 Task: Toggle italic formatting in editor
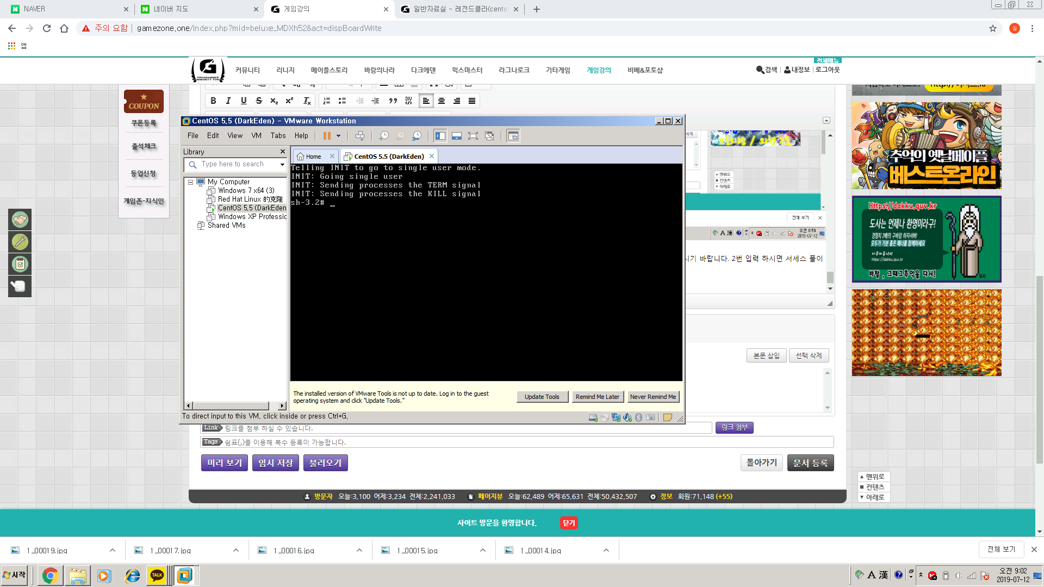pyautogui.click(x=228, y=101)
